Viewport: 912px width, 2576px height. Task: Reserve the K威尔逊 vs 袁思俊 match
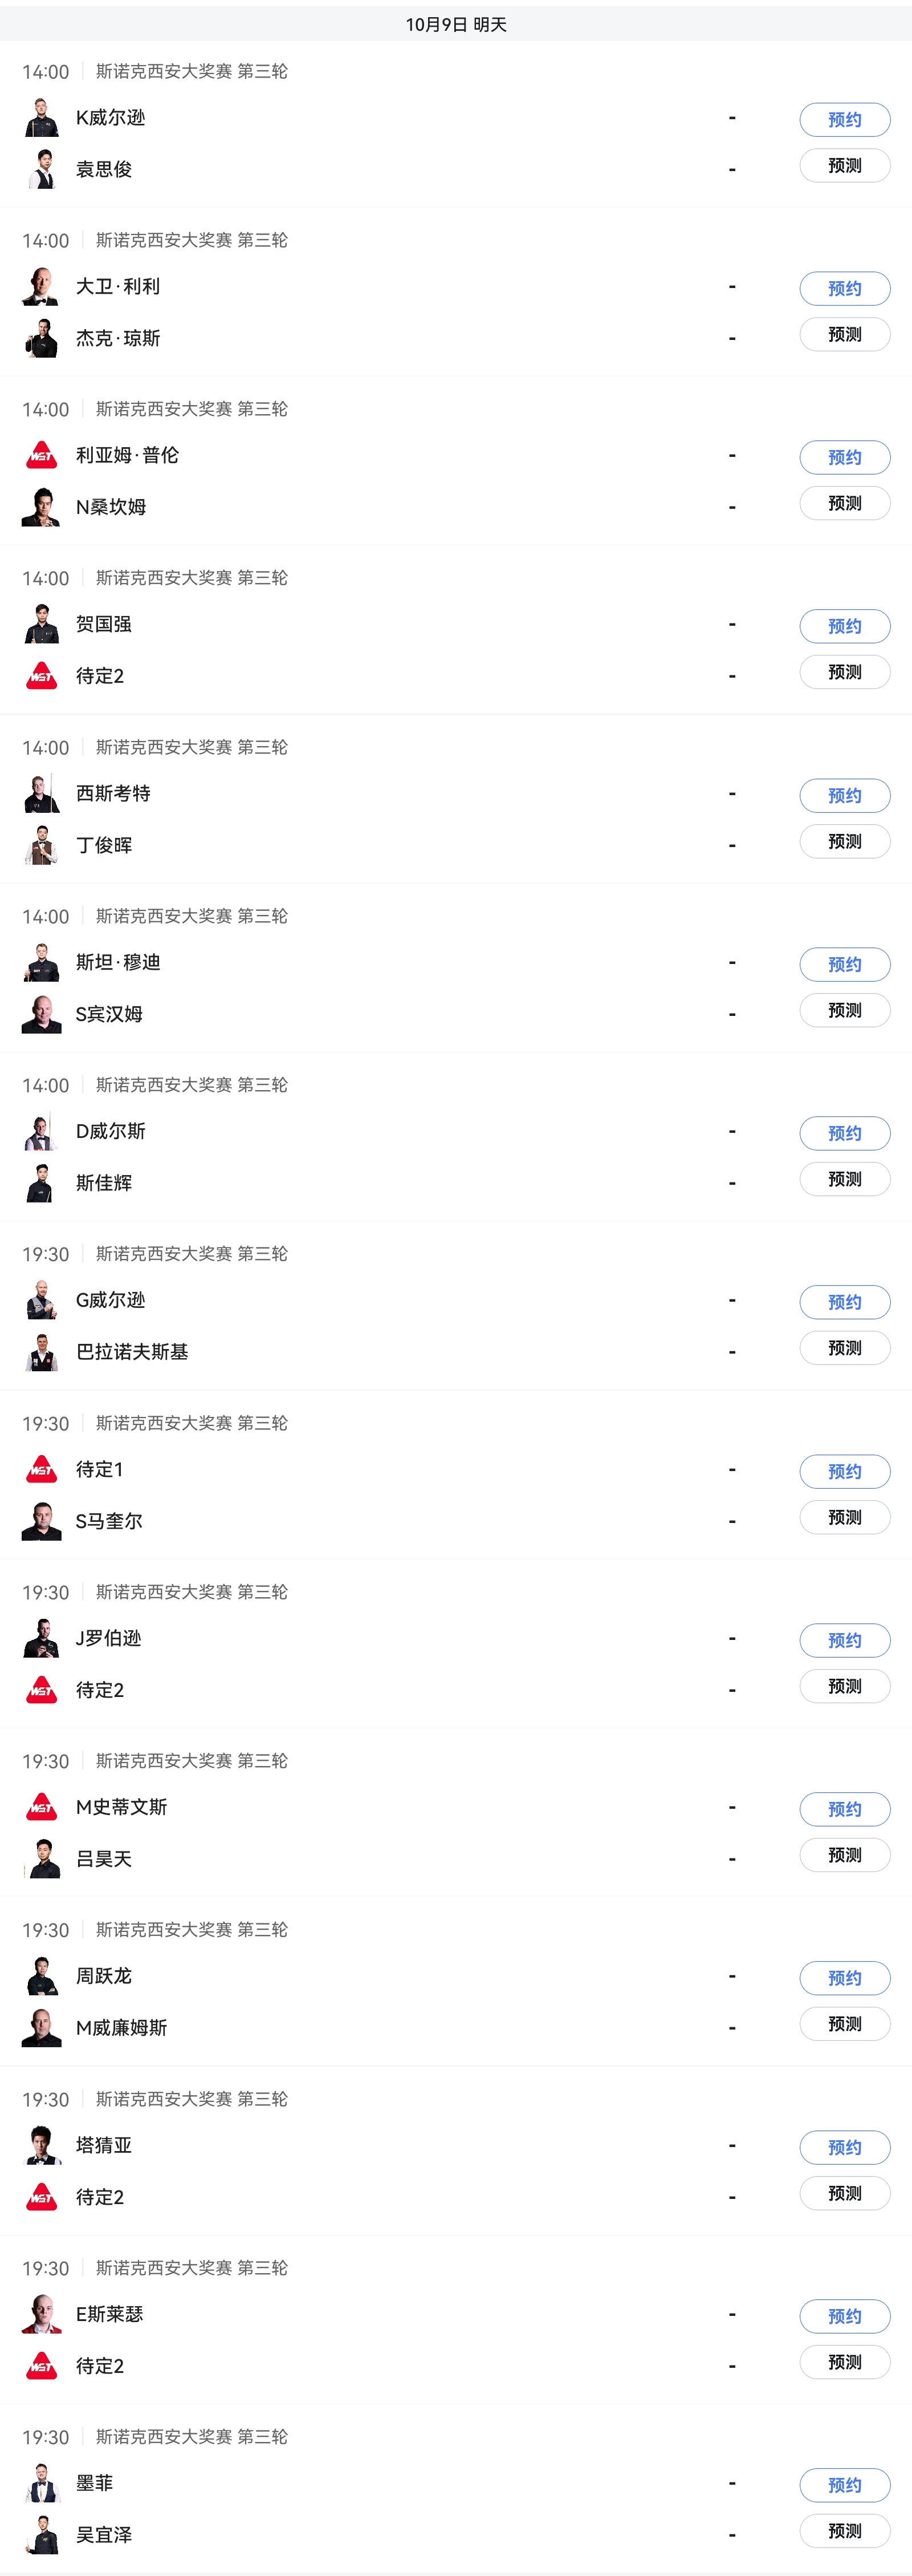(844, 120)
